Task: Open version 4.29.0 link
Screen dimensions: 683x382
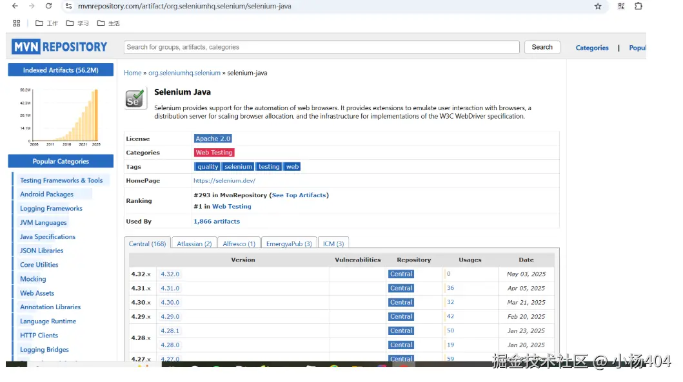Action: [170, 316]
